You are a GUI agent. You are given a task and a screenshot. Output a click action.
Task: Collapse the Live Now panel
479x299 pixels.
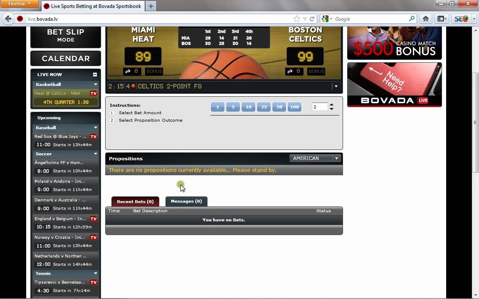[95, 74]
